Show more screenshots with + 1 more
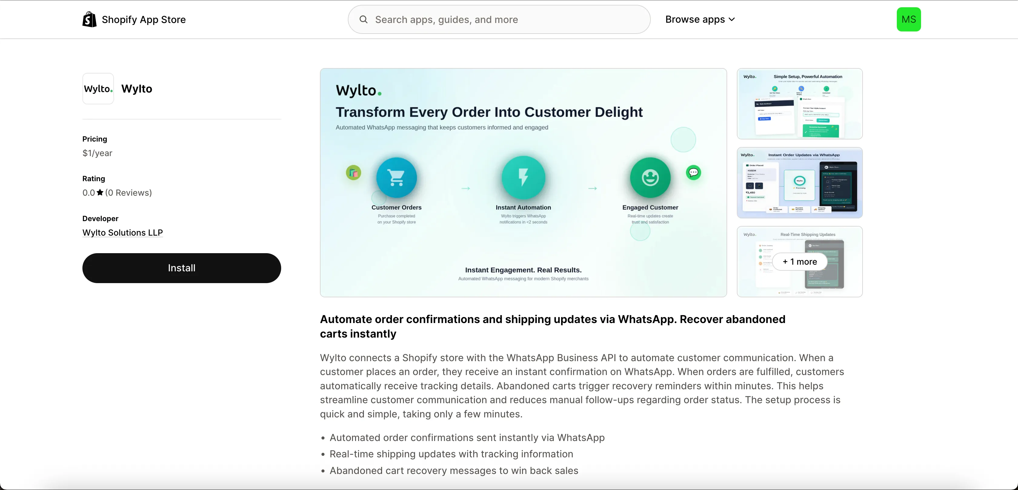Screen dimensions: 1018x490 [800, 262]
